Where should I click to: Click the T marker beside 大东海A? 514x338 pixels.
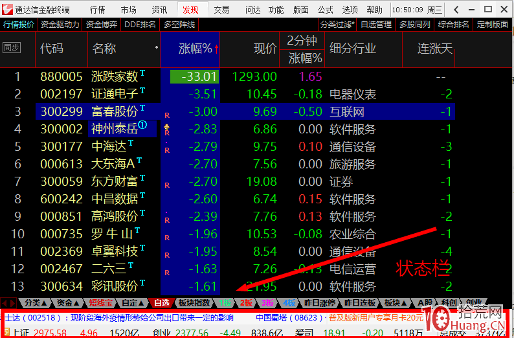coord(139,160)
